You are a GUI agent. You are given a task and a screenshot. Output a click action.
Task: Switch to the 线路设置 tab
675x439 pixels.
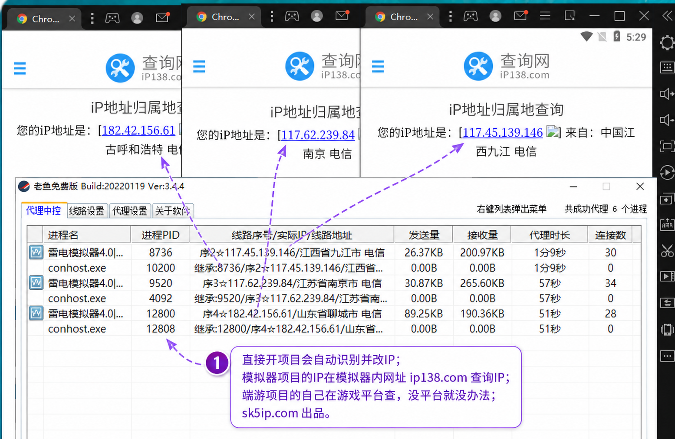tap(86, 211)
